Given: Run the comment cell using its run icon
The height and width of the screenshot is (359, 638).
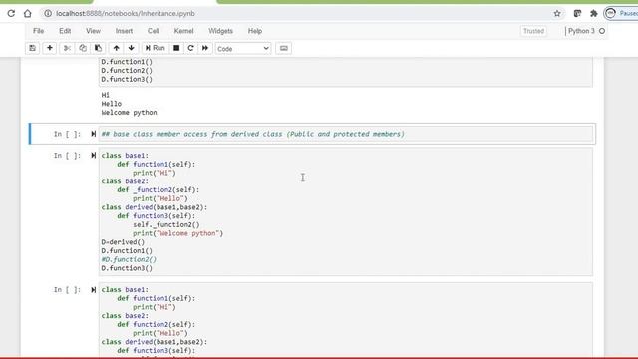Looking at the screenshot, I should (93, 134).
